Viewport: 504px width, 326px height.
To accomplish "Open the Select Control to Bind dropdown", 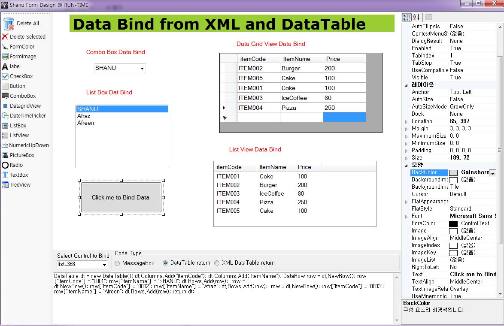I will pos(104,265).
